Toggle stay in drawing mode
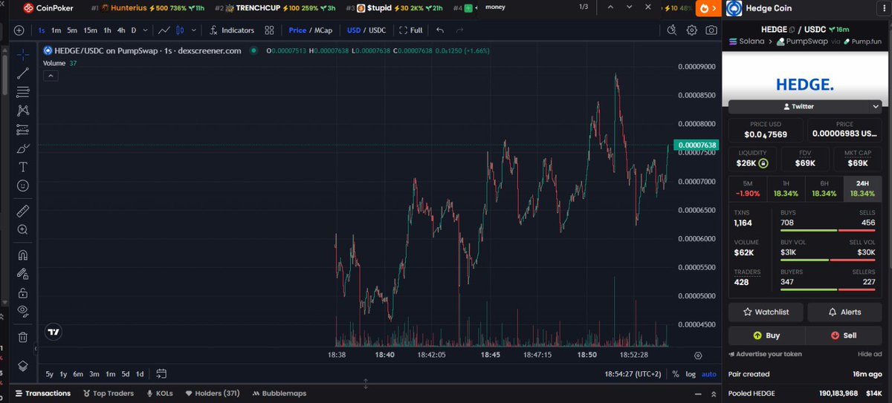This screenshot has width=892, height=403. pyautogui.click(x=23, y=274)
